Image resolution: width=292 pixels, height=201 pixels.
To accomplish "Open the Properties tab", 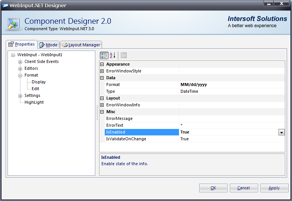I will pyautogui.click(x=22, y=44).
